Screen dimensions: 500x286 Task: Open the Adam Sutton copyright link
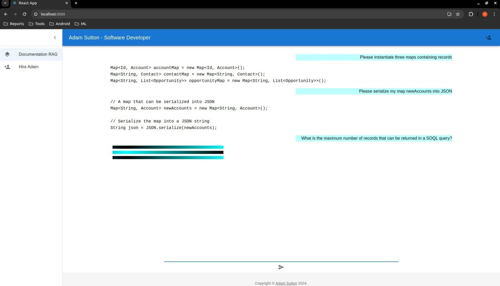[x=286, y=283]
